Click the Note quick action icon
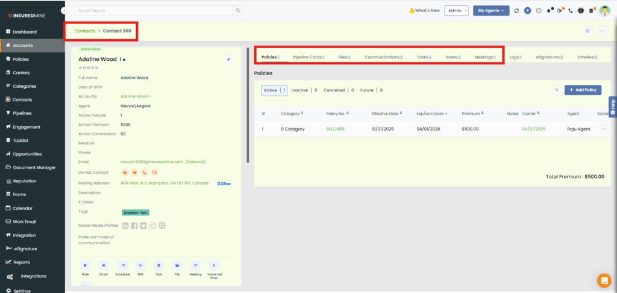617x293 pixels. [85, 265]
